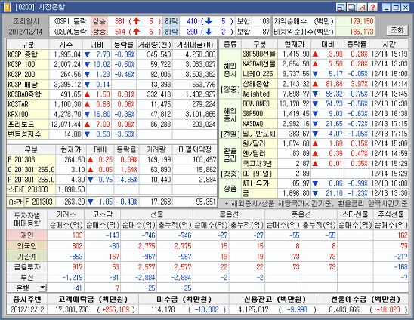Select the KRX100 row label

pos(28,114)
